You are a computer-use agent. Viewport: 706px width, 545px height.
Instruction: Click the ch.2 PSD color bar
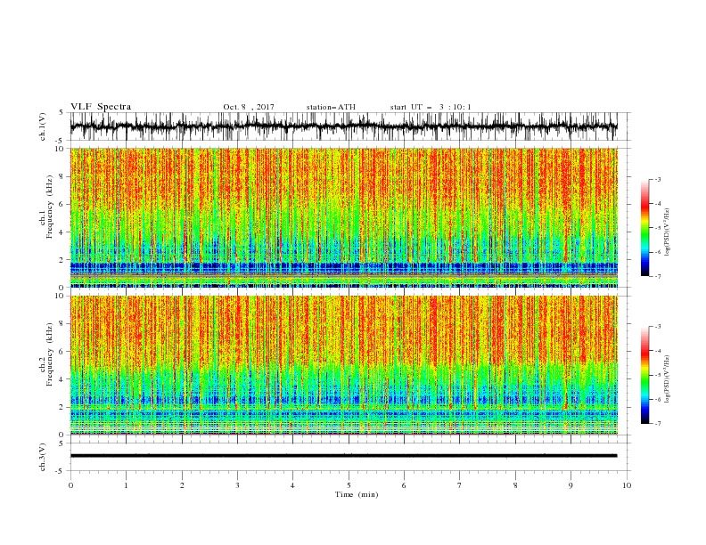644,375
